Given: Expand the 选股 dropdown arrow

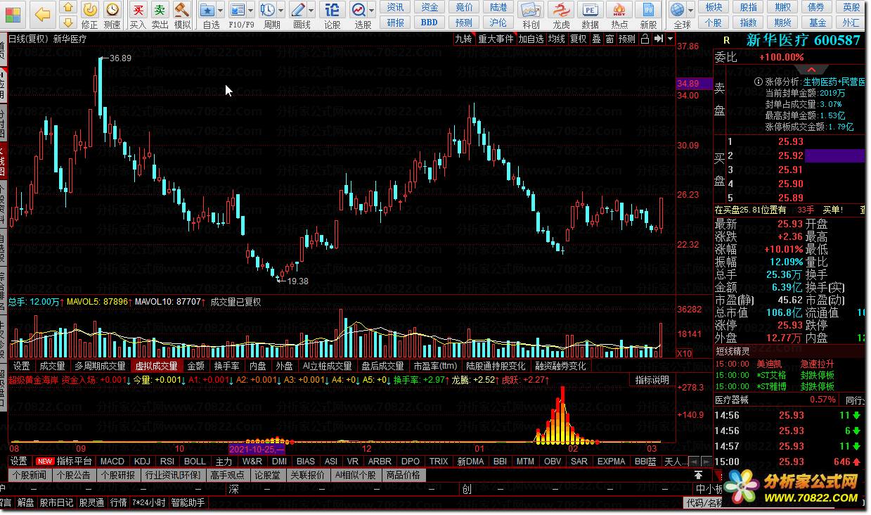Looking at the screenshot, I should tap(371, 11).
